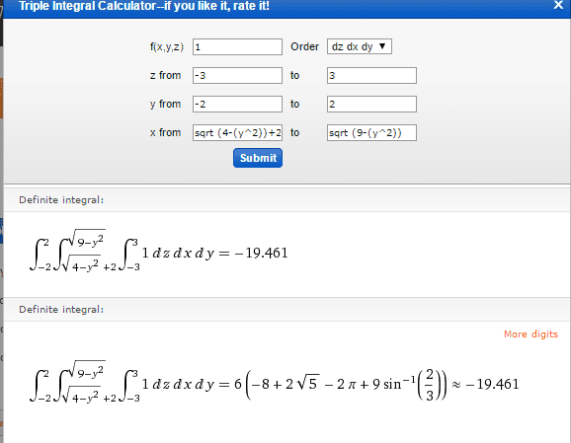Open the More digits link
The height and width of the screenshot is (443, 571).
(530, 333)
